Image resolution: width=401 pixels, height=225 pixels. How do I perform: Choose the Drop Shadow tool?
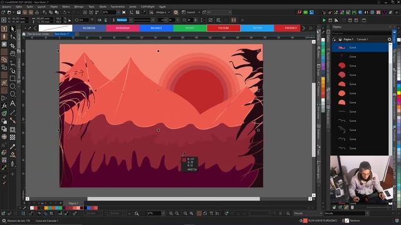click(13, 129)
